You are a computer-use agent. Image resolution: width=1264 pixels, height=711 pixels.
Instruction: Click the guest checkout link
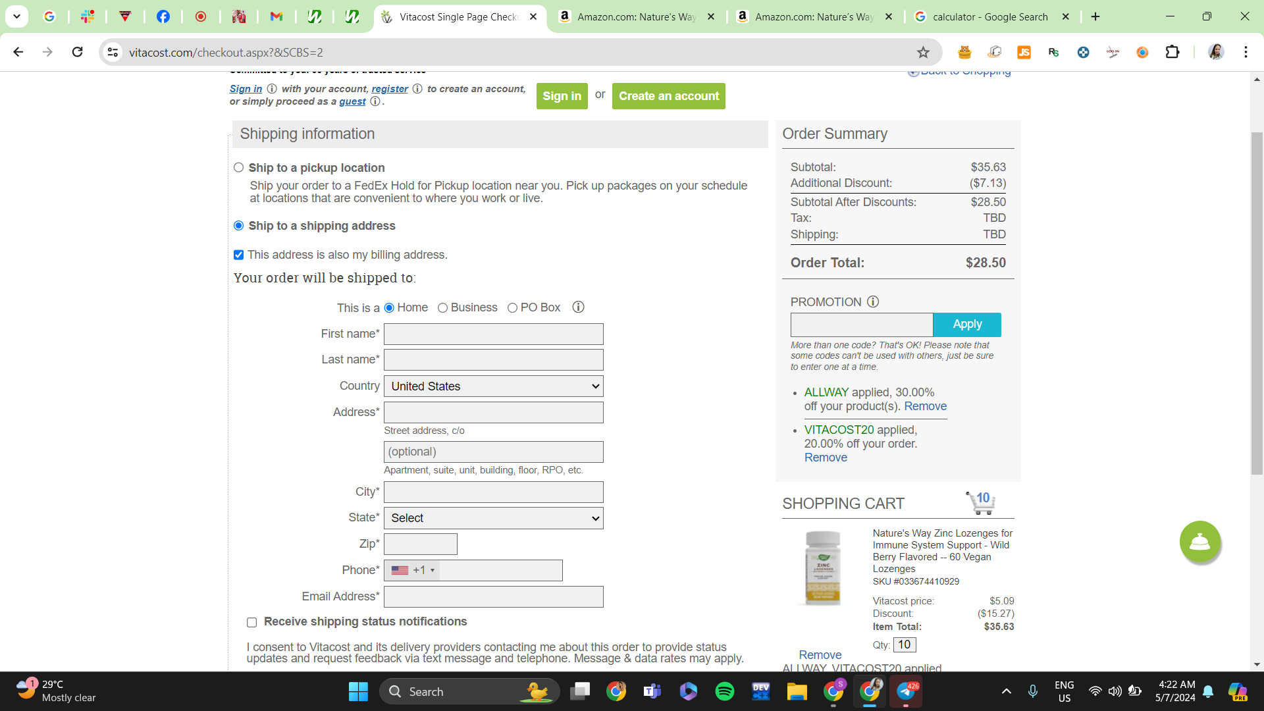352,101
